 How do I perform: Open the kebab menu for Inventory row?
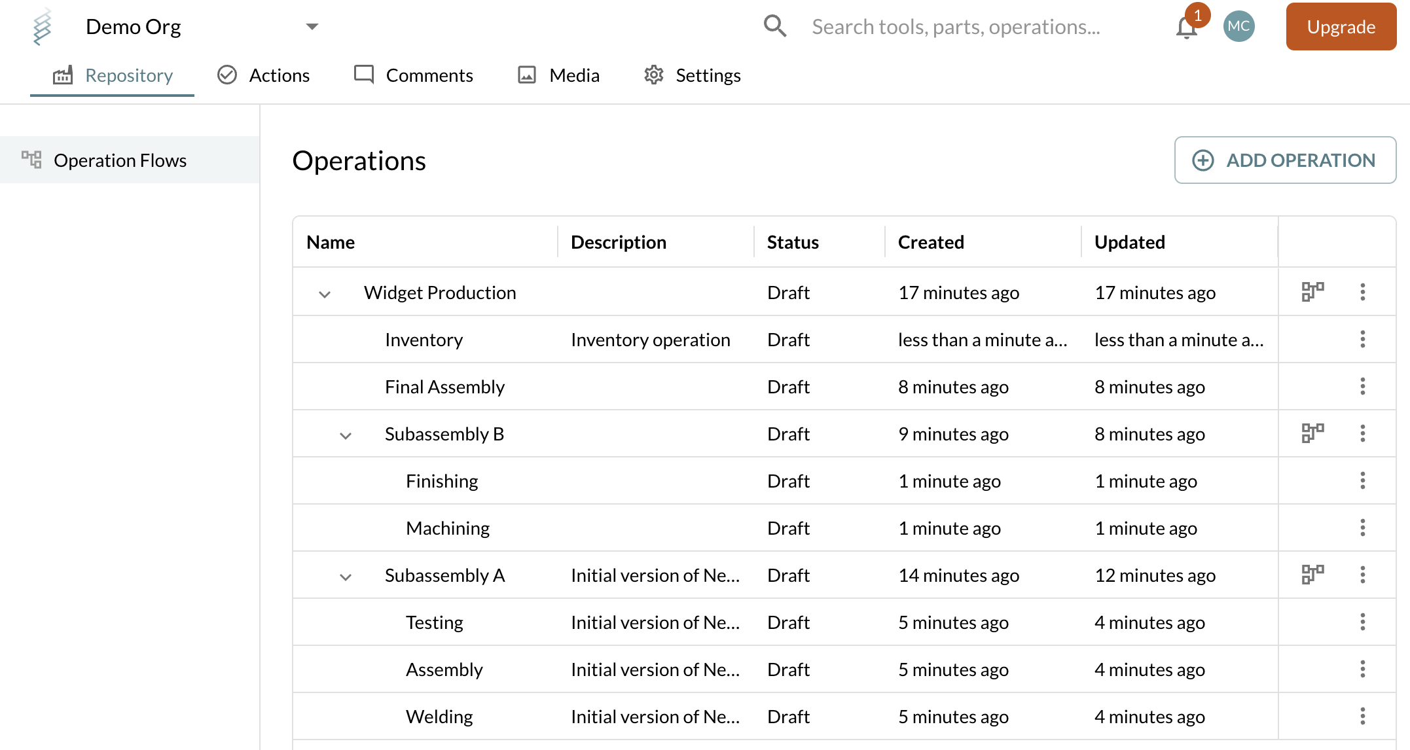(x=1362, y=339)
